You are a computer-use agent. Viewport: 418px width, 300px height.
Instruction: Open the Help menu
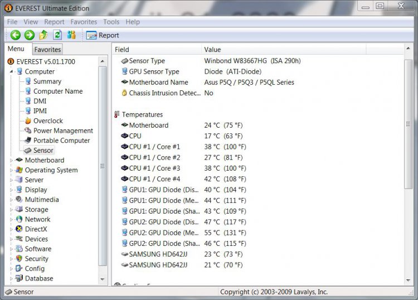tap(133, 22)
